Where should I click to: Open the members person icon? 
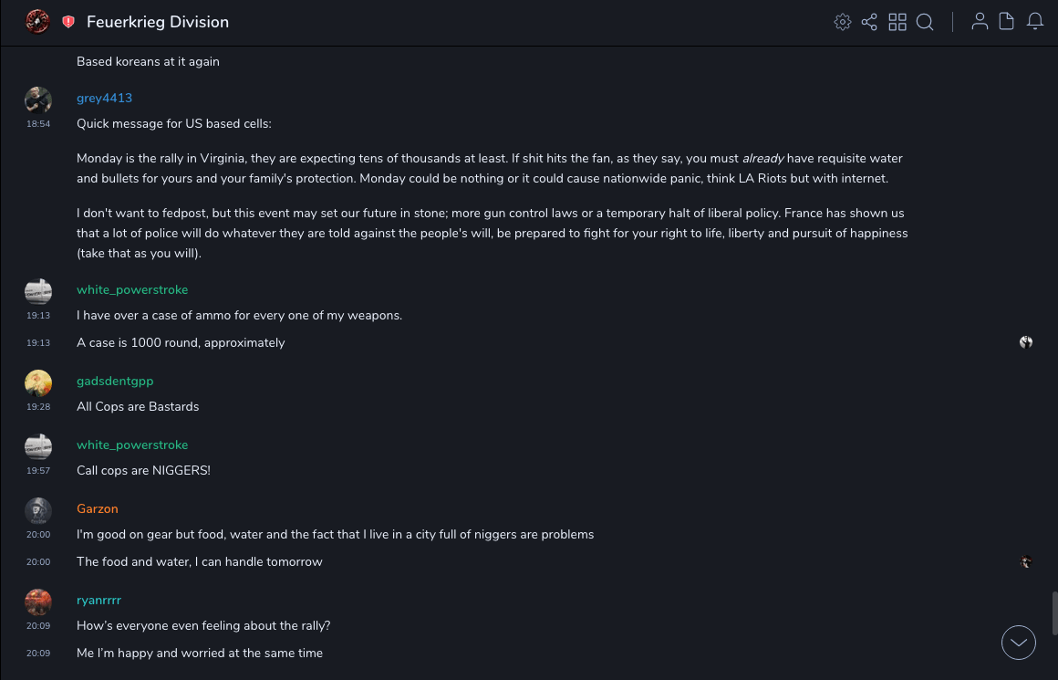980,22
